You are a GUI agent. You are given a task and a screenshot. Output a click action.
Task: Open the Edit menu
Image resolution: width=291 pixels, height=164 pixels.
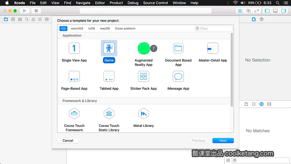[43, 3]
